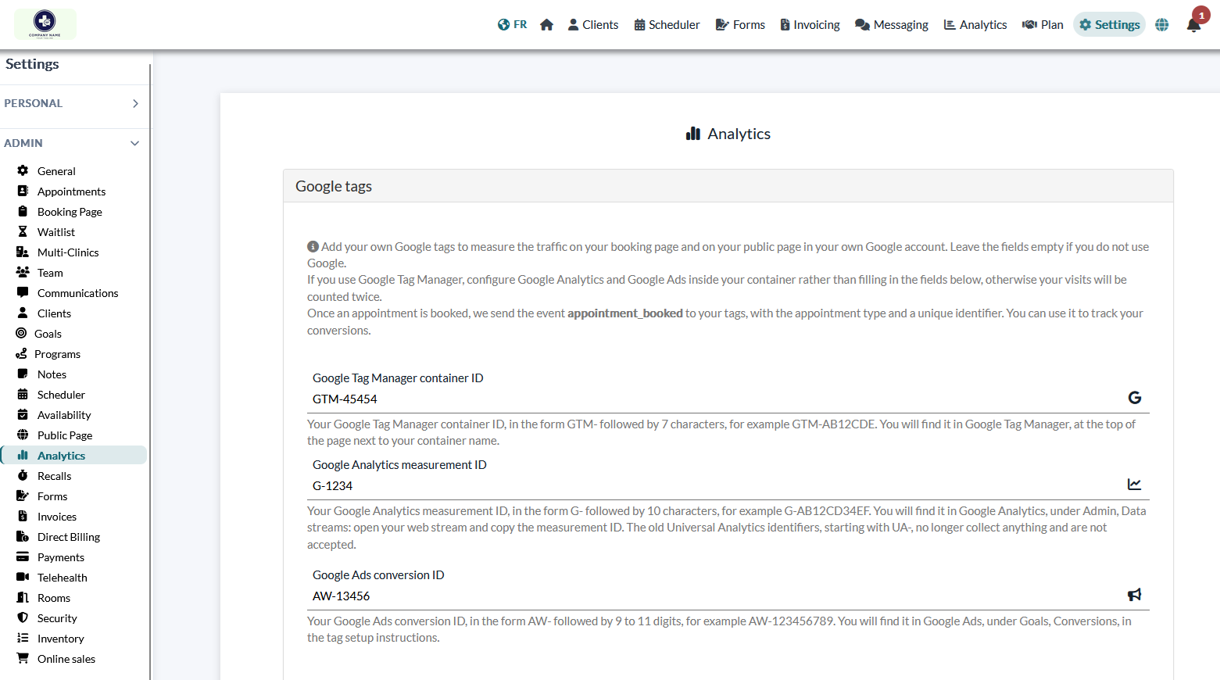Open General settings gear icon
Viewport: 1220px width, 680px height.
(x=23, y=170)
